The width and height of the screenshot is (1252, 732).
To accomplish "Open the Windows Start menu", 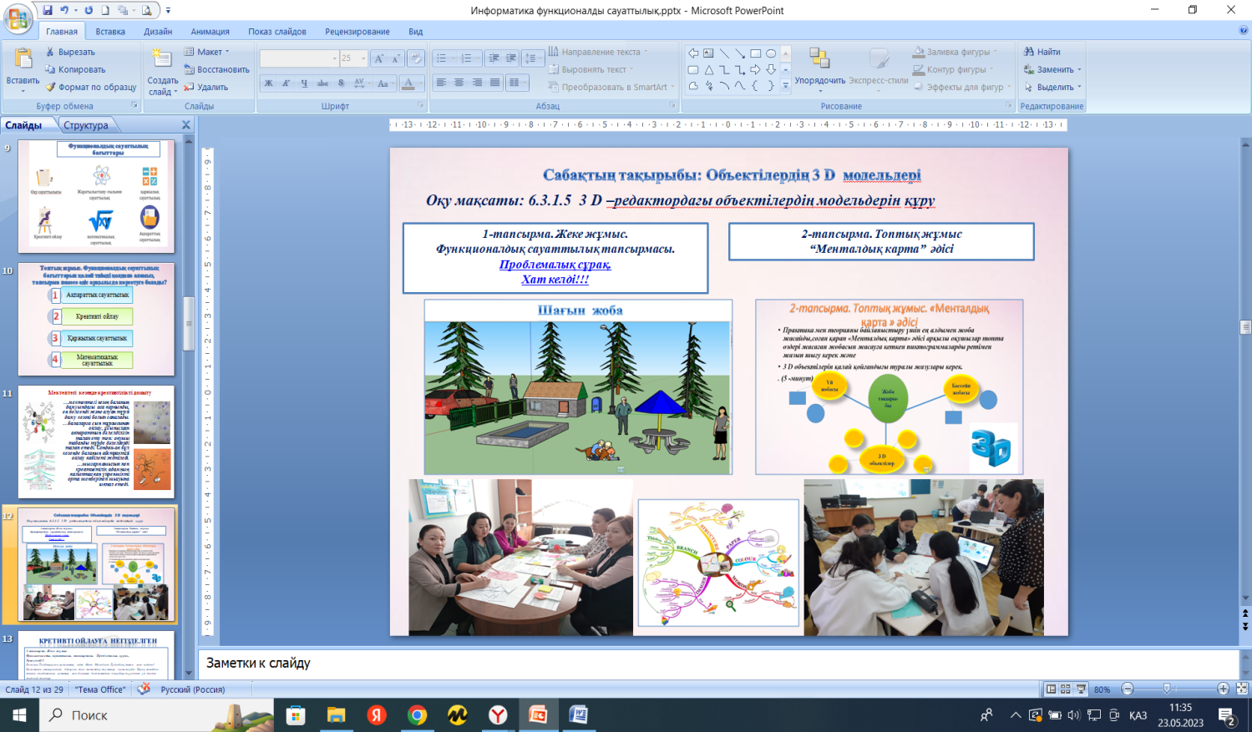I will pyautogui.click(x=19, y=715).
